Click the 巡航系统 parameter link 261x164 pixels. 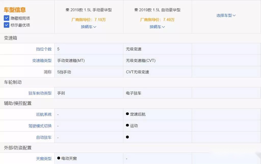pos(44,114)
